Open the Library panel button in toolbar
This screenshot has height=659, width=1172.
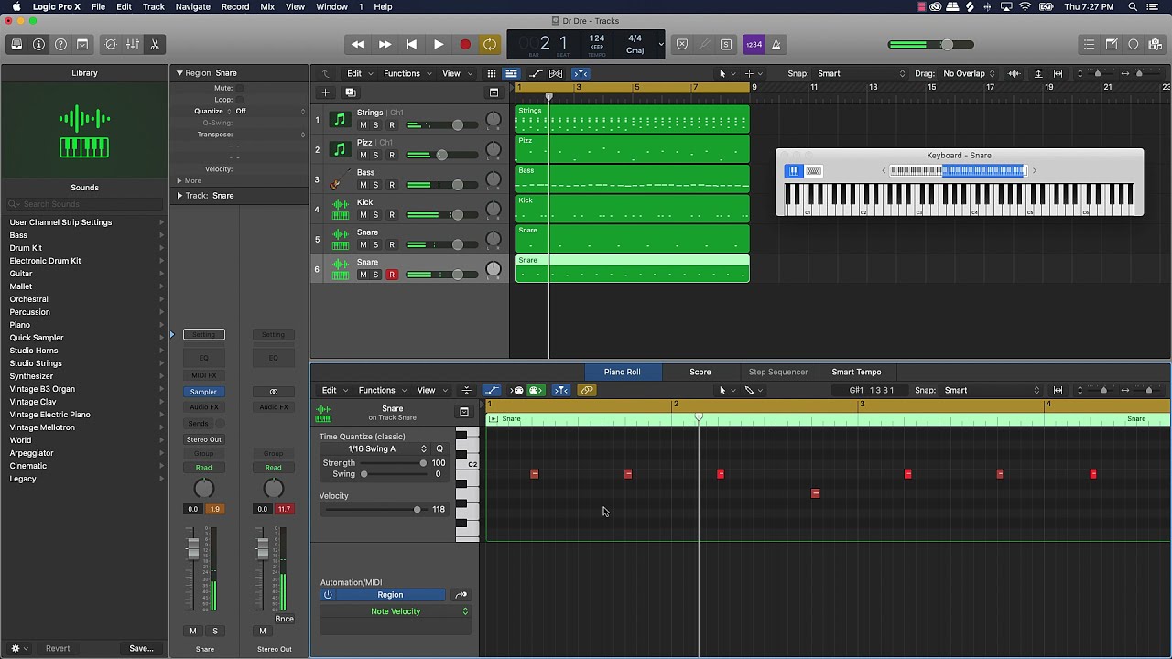tap(16, 44)
